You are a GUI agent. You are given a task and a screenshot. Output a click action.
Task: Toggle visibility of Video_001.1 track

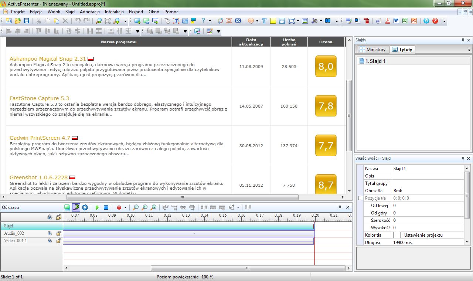coord(50,241)
